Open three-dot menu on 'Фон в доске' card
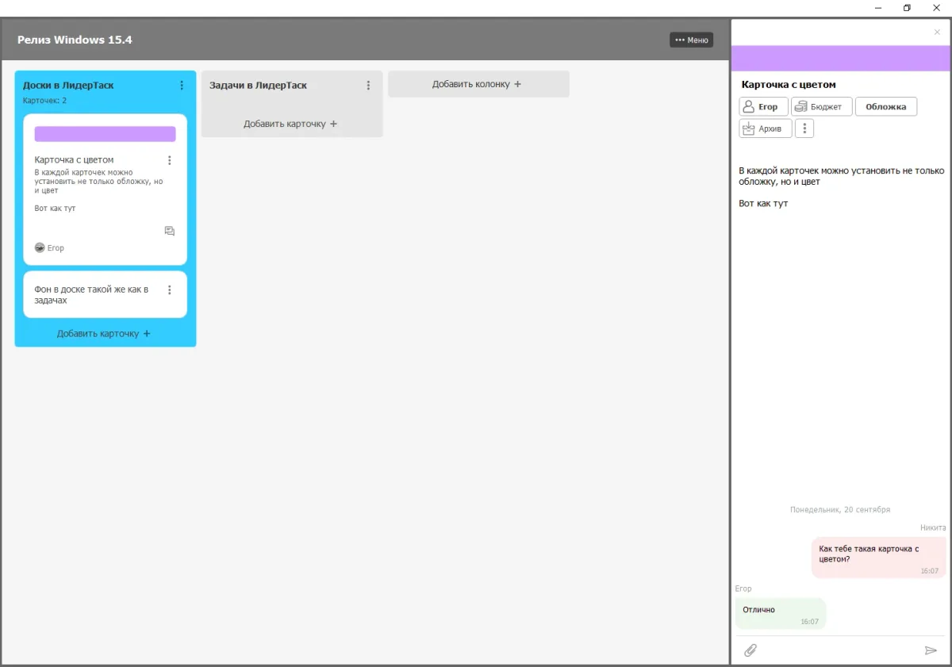The height and width of the screenshot is (667, 952). click(169, 290)
